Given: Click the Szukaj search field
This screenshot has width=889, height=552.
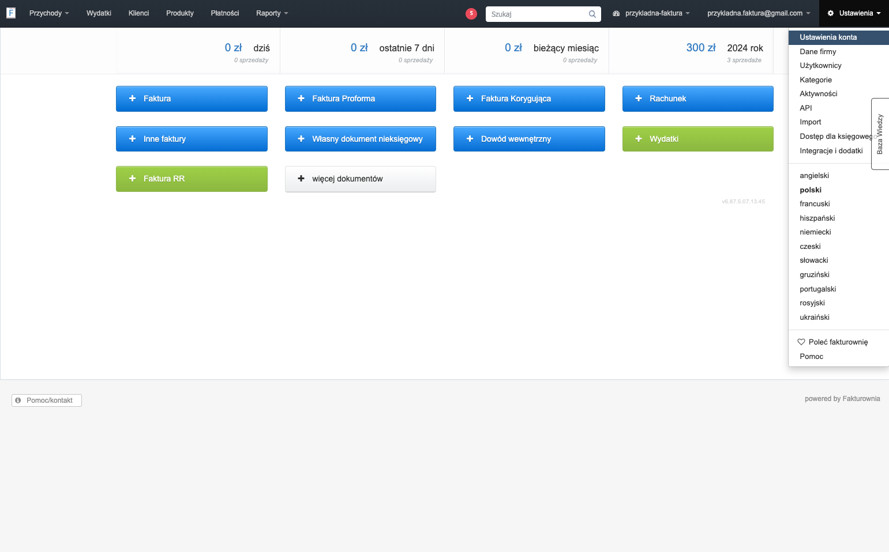Looking at the screenshot, I should 543,14.
